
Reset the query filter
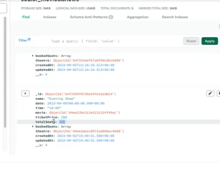tap(191, 41)
